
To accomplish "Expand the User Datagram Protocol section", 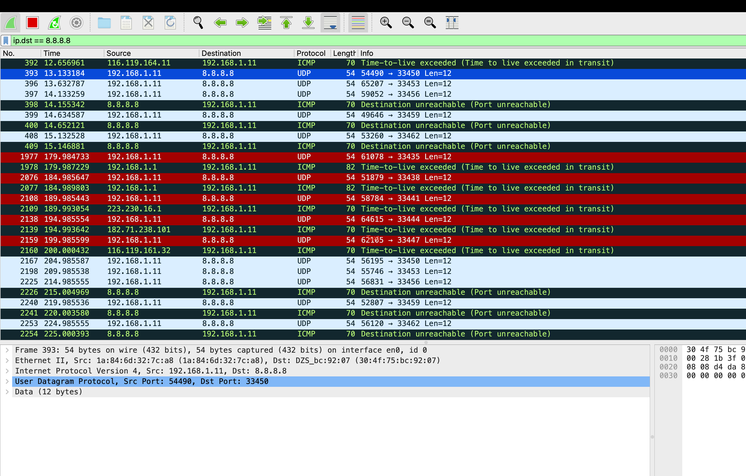I will click(x=7, y=381).
